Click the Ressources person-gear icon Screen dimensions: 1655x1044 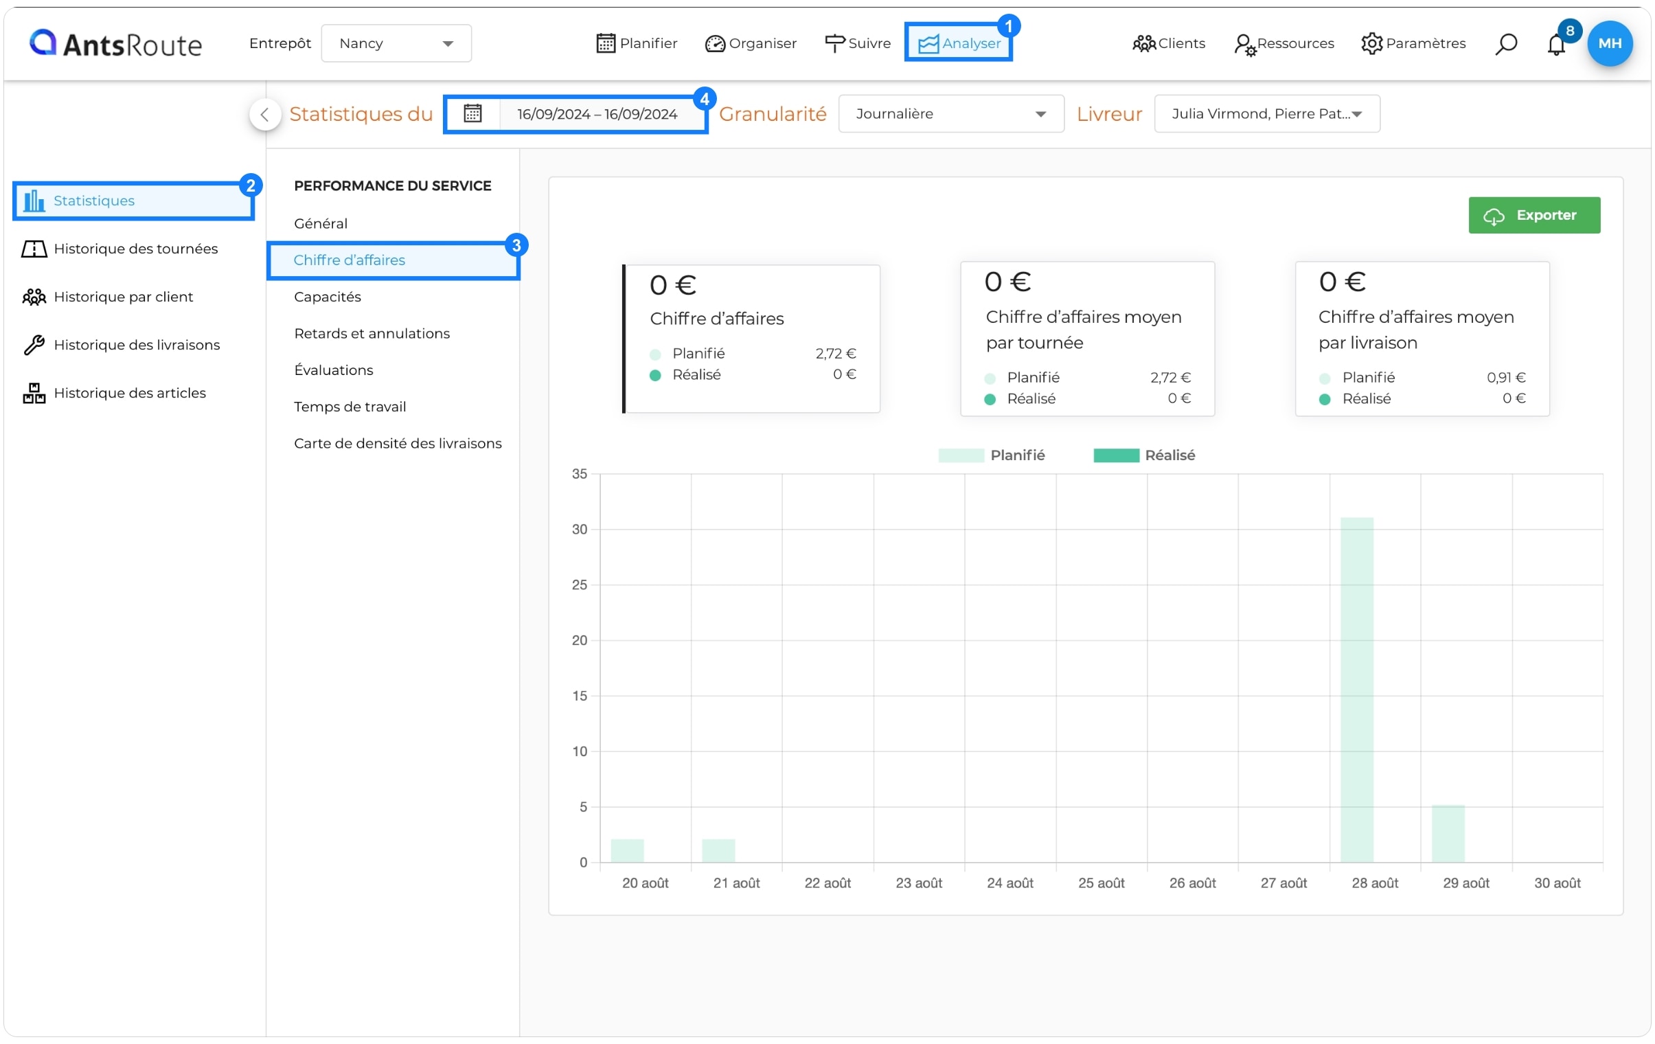tap(1245, 45)
